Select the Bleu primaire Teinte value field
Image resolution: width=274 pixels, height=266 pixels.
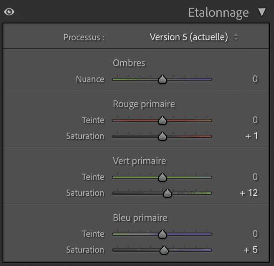pos(255,234)
